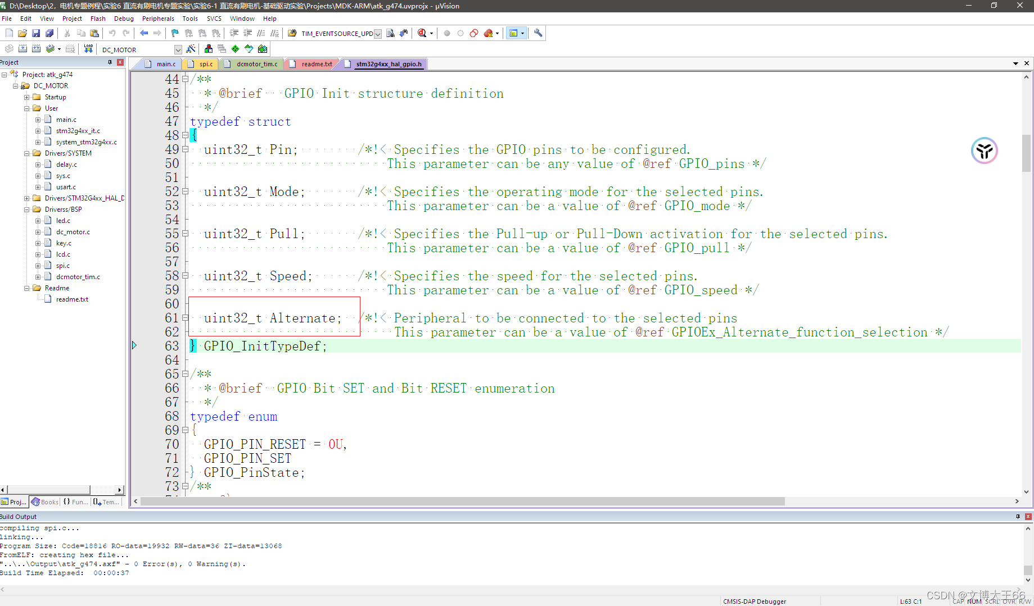Collapse the Project: atk_g474 tree node
The height and width of the screenshot is (606, 1034).
pyautogui.click(x=4, y=75)
